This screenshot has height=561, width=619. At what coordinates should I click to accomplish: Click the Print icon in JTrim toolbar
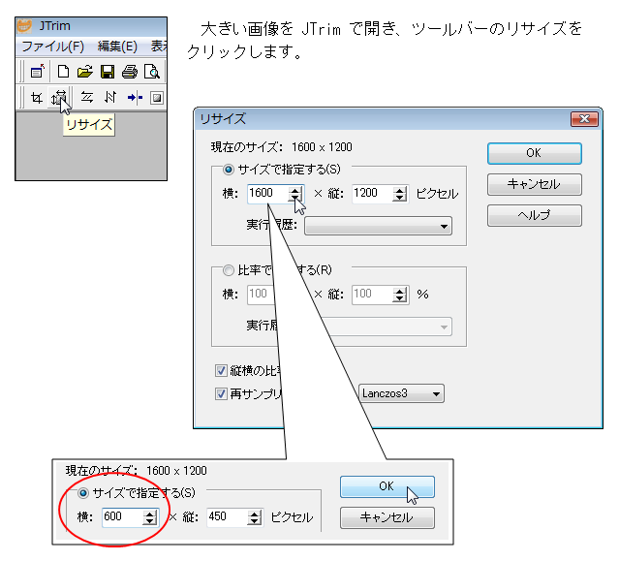[130, 72]
